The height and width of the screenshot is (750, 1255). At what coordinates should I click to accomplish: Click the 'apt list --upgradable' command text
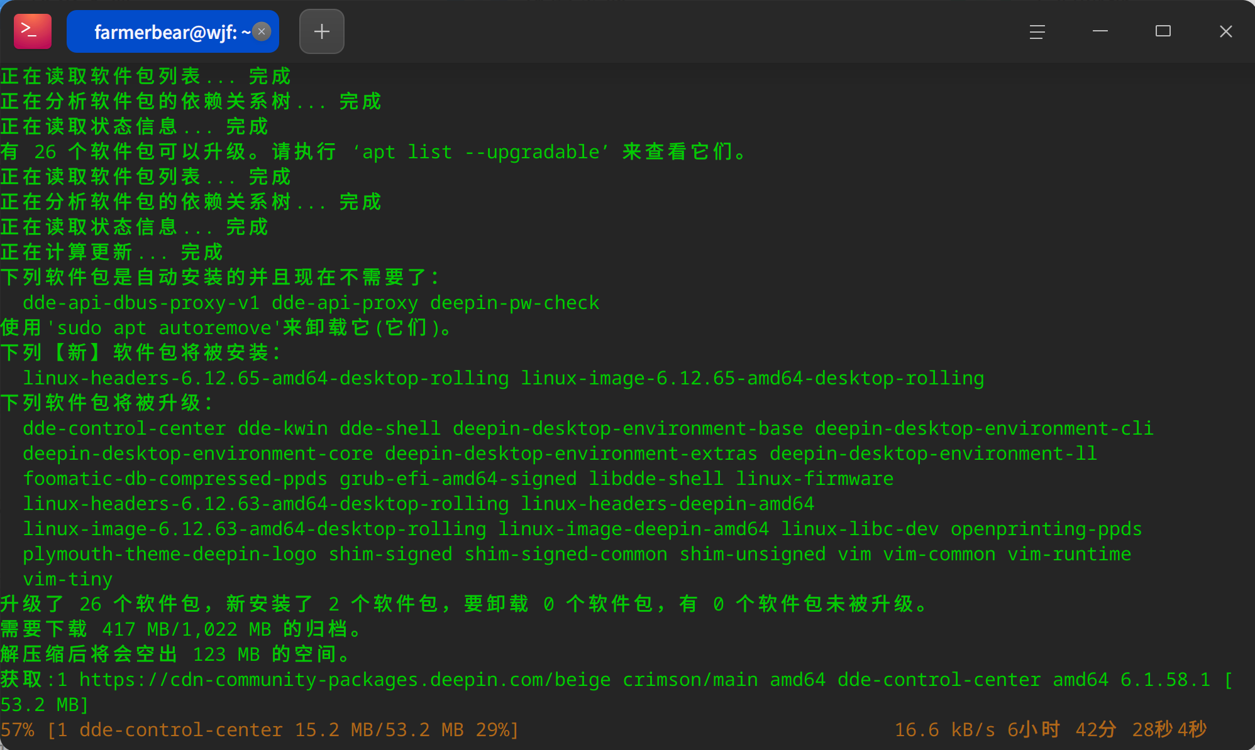pyautogui.click(x=481, y=152)
